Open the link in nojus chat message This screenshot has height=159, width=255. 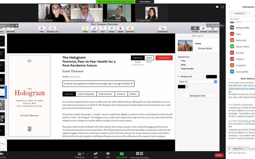coord(242,89)
